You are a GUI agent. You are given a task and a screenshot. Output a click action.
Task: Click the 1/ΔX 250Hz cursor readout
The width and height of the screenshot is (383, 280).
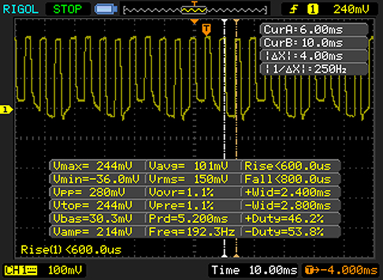pos(314,68)
